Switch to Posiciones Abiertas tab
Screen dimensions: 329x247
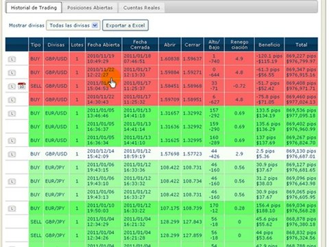coord(90,8)
